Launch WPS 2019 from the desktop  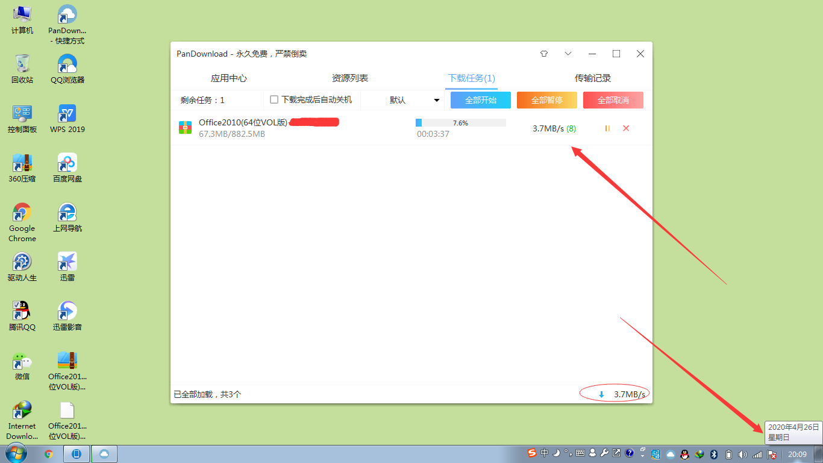point(67,119)
